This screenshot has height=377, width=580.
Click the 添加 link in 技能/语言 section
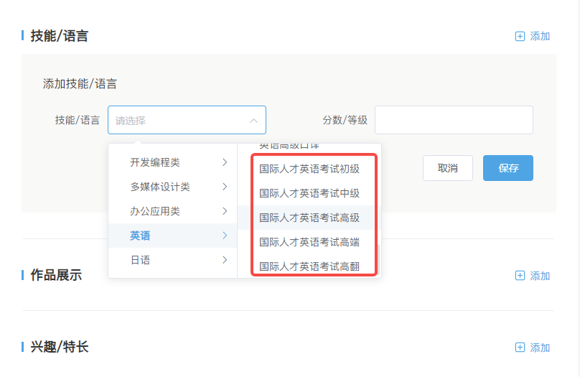tap(540, 36)
